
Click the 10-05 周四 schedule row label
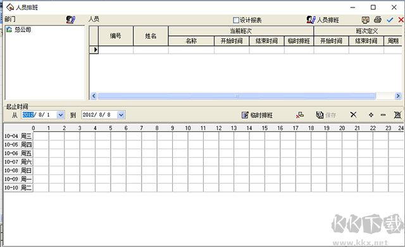[x=18, y=145]
